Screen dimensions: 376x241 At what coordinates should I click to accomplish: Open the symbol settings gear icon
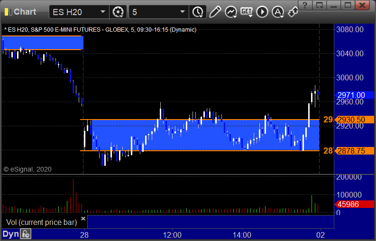coord(118,12)
